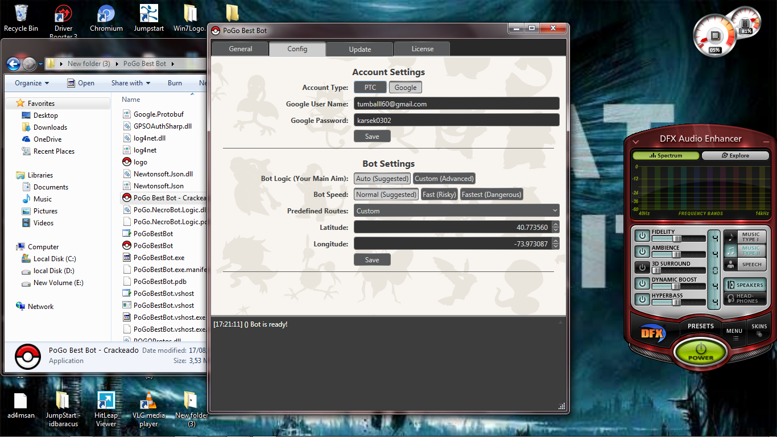Increase the Latitude value with the up arrow
777x437 pixels.
(x=556, y=225)
